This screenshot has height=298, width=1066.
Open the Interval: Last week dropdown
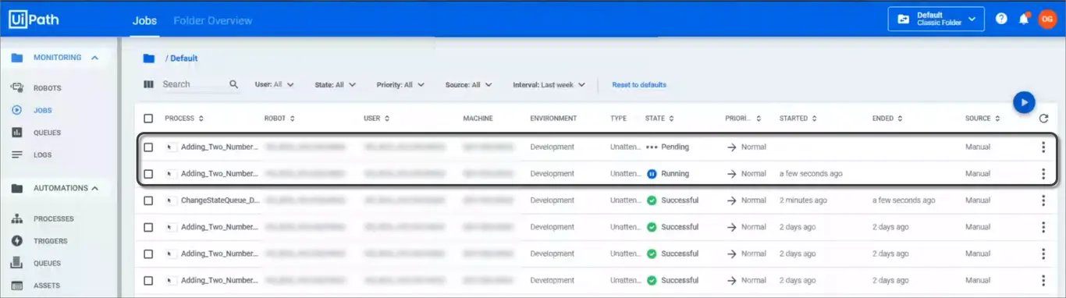point(549,84)
